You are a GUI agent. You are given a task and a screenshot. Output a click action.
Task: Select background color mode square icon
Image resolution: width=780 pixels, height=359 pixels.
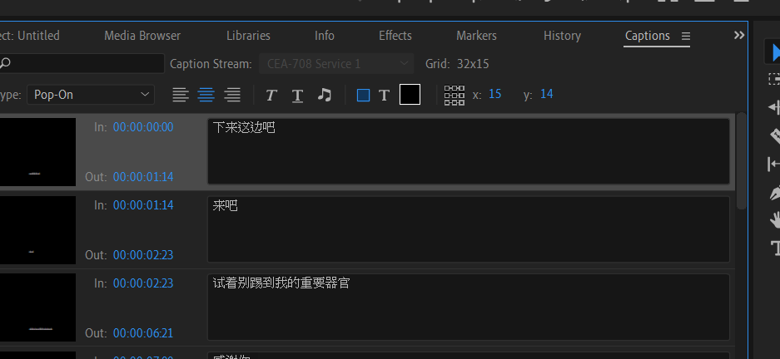coord(363,95)
